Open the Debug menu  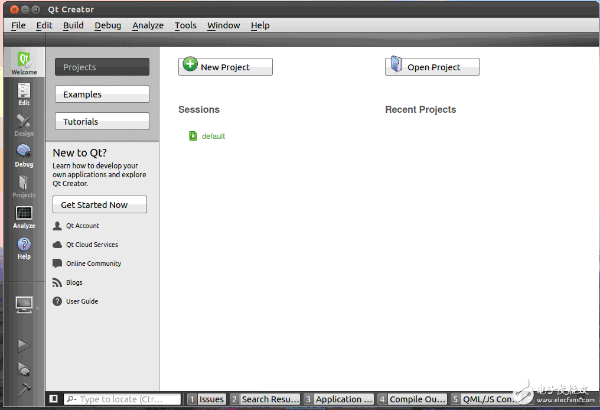[107, 25]
